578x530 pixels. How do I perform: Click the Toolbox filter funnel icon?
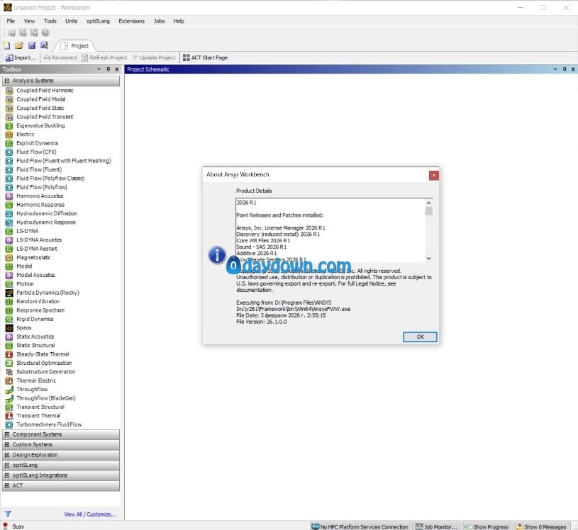(x=8, y=514)
